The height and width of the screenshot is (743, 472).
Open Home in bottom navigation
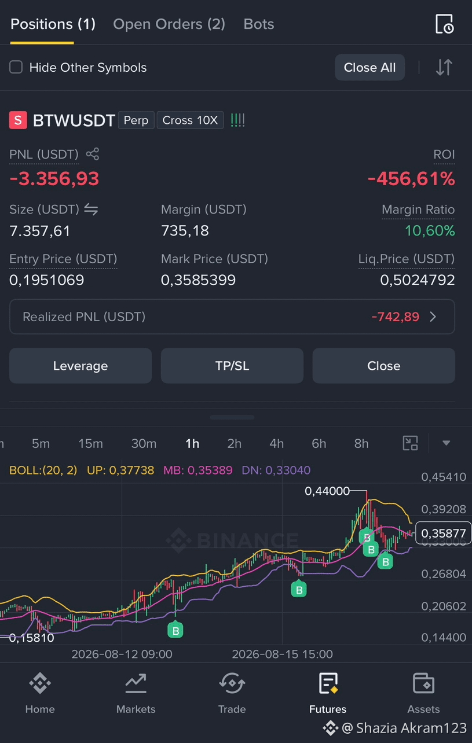(x=40, y=693)
